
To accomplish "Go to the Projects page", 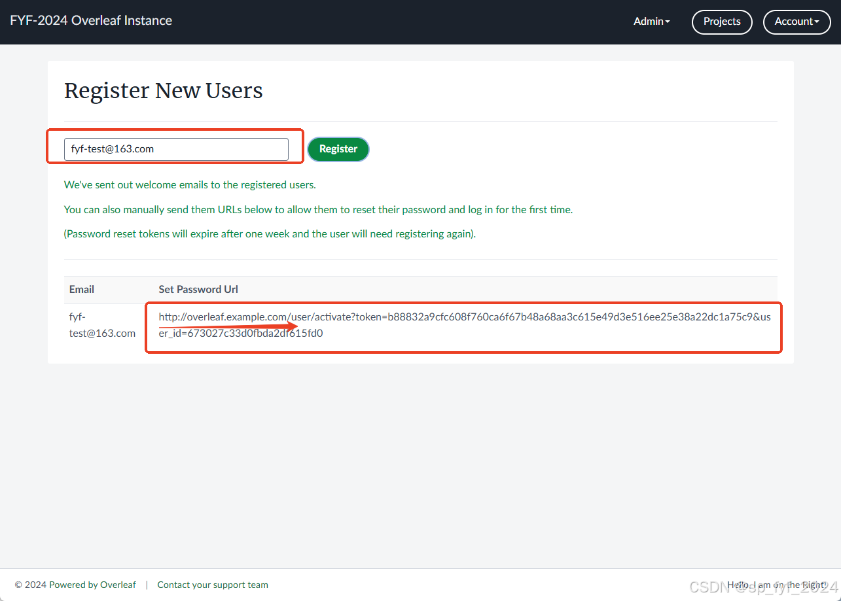I will (722, 22).
